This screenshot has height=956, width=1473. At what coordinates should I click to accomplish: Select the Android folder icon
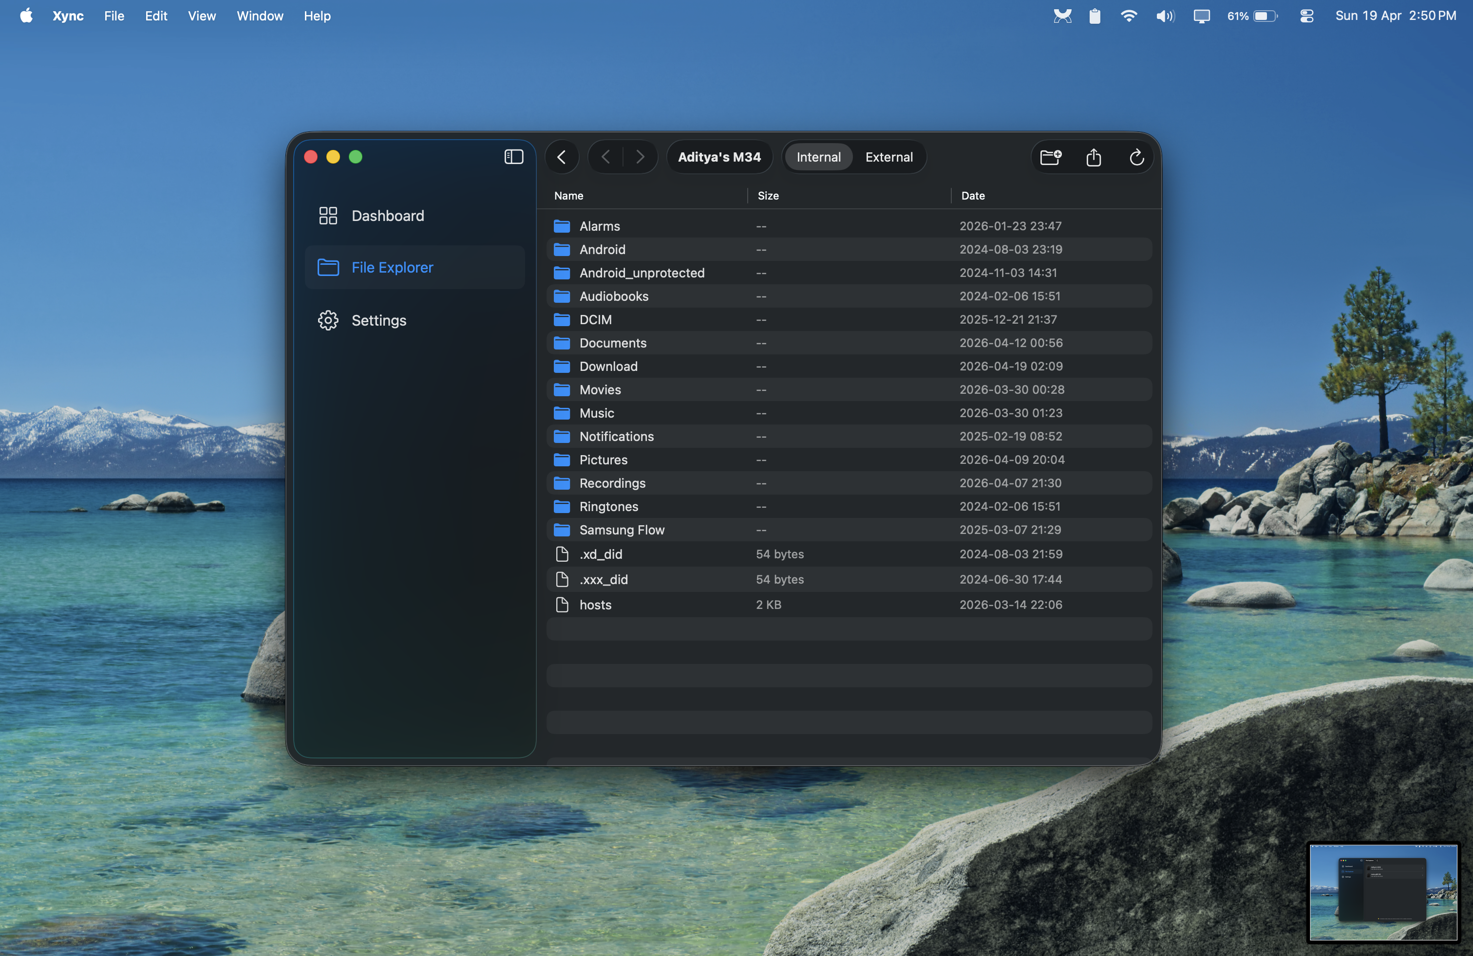pos(562,249)
